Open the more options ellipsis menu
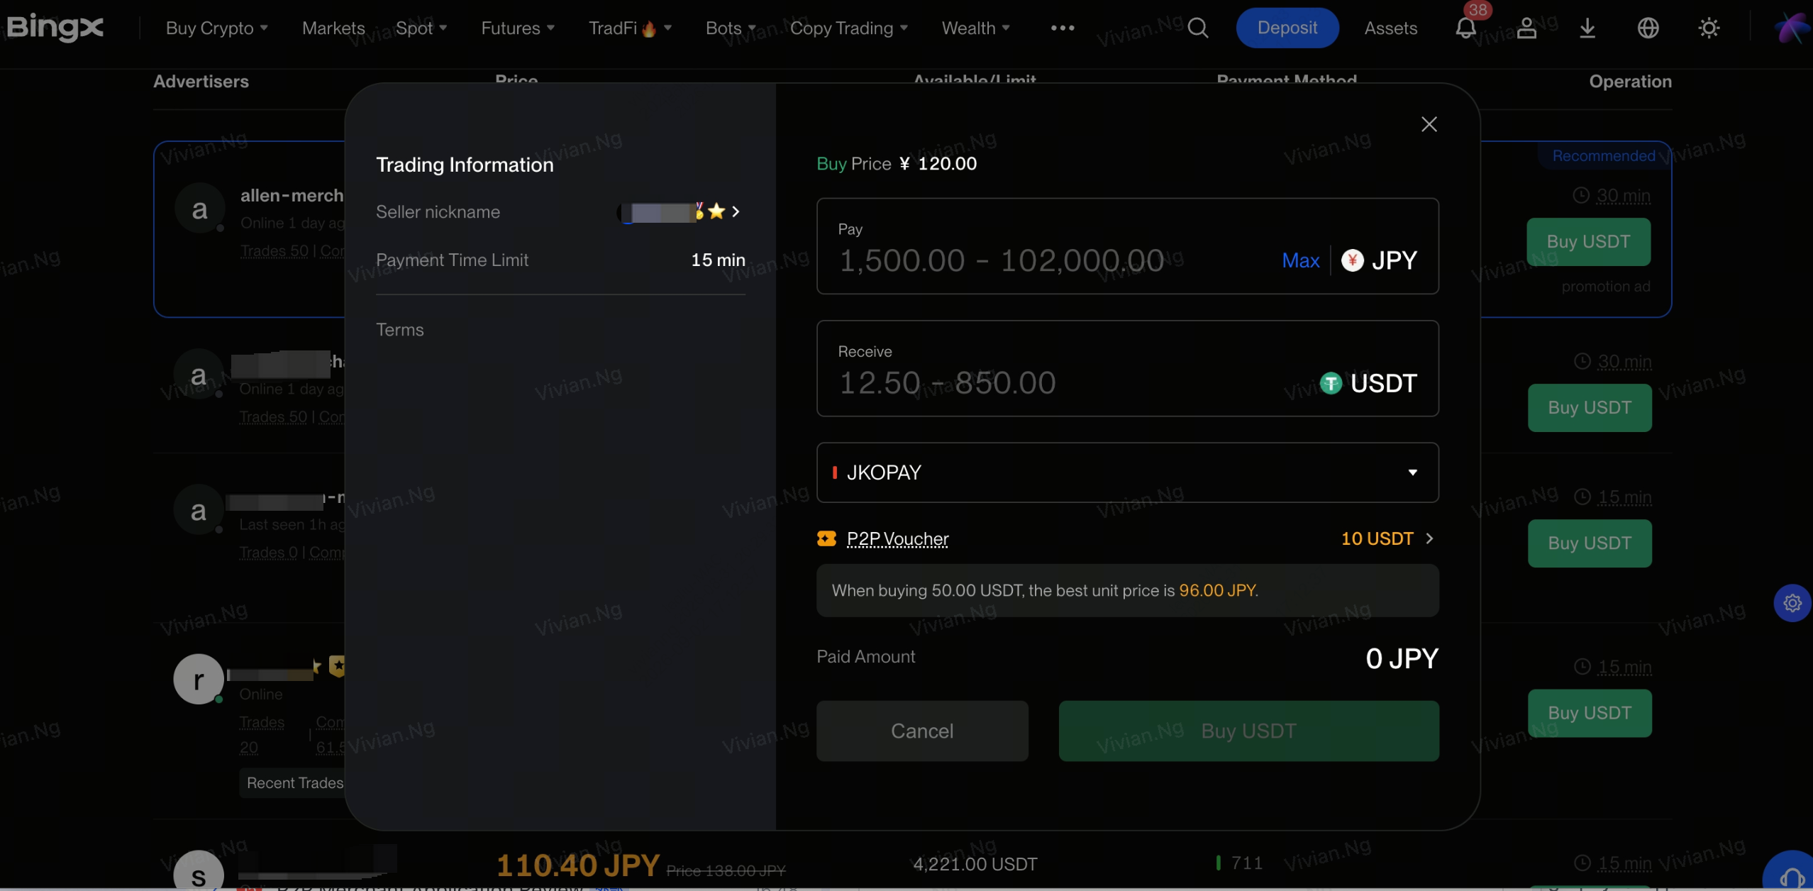The height and width of the screenshot is (891, 1813). pos(1063,28)
